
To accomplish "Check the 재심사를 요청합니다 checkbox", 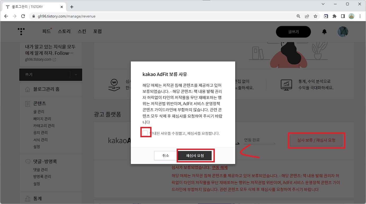I will click(x=145, y=133).
